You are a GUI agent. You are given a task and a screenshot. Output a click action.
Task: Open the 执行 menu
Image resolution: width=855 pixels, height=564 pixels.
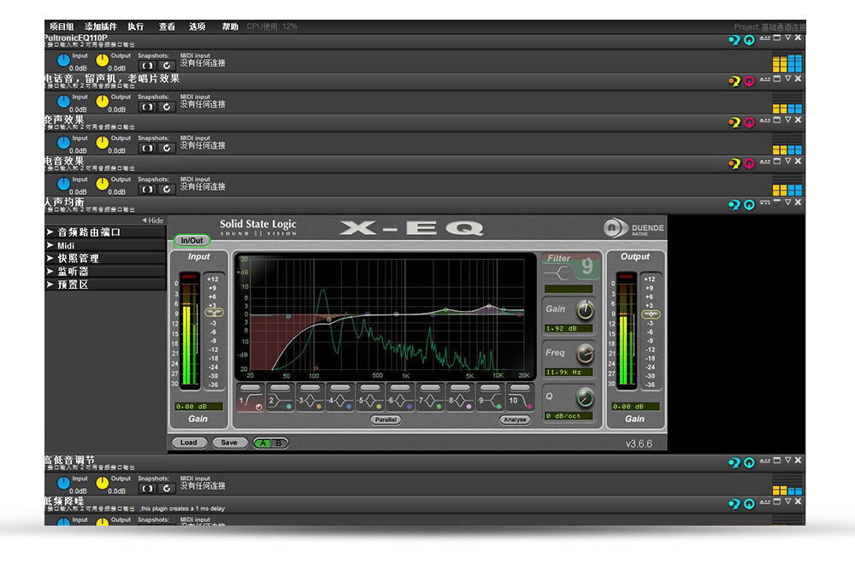[x=136, y=26]
